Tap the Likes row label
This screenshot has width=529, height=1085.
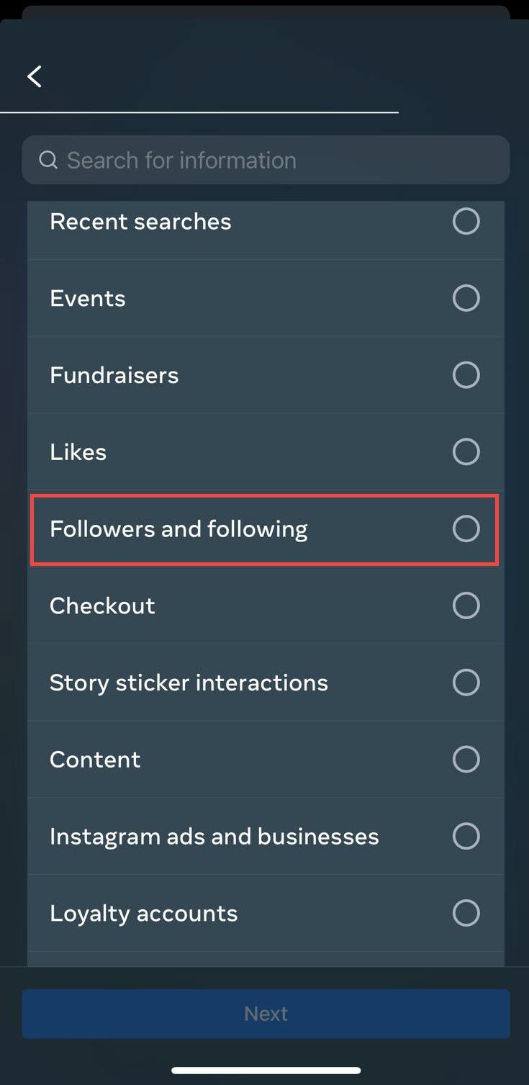tap(78, 451)
